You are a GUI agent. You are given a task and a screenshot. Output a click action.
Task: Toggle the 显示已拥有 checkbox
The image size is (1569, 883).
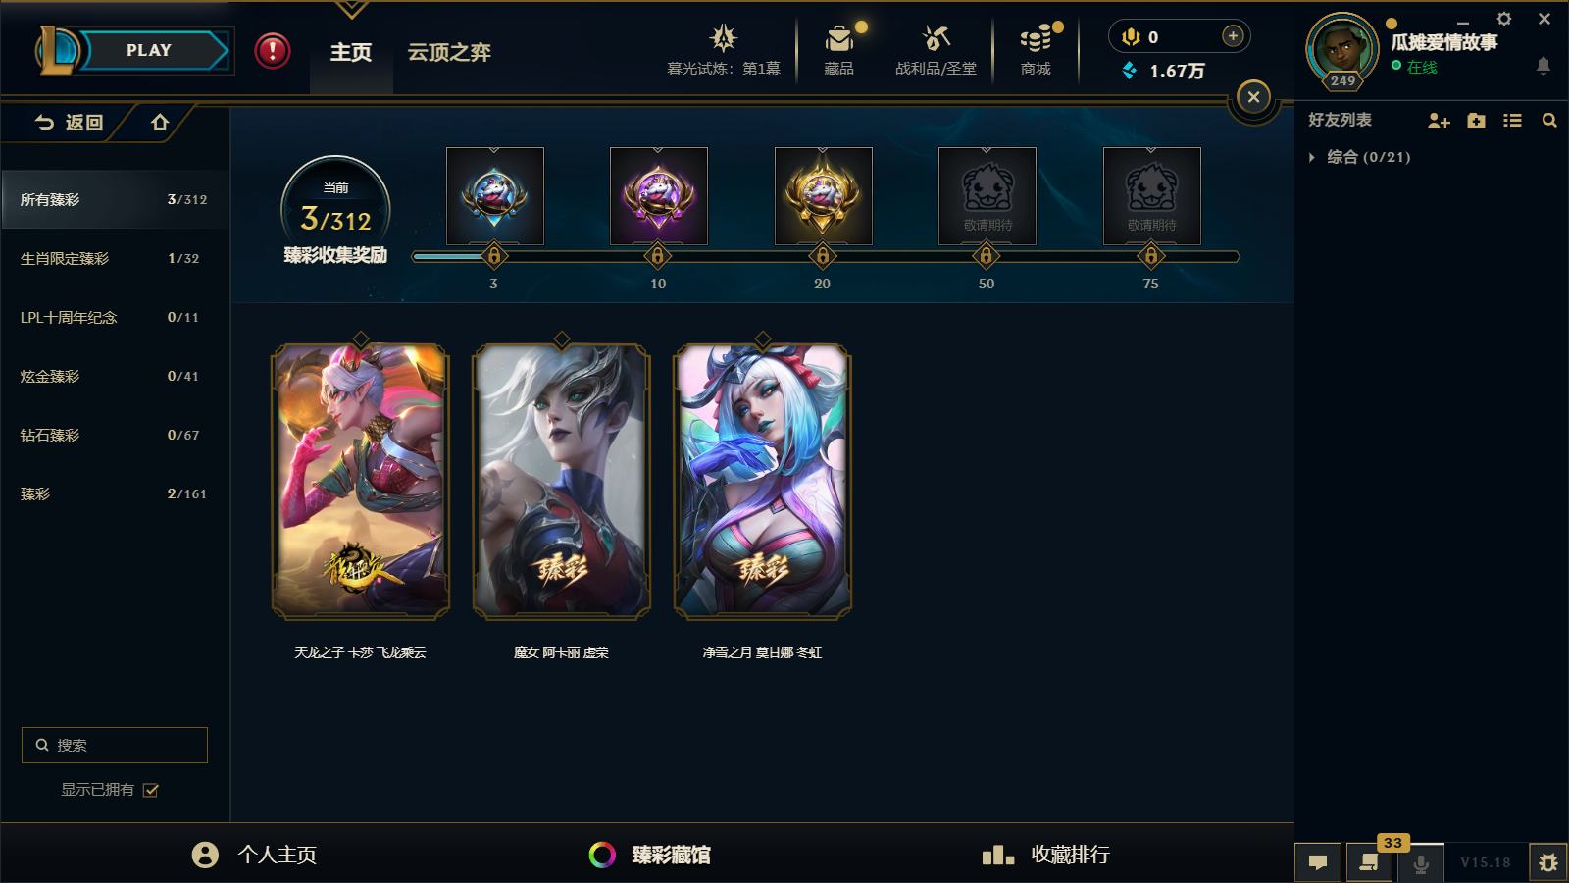point(151,790)
